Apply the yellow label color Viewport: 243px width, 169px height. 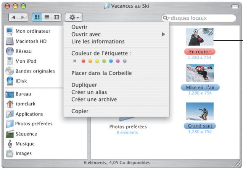pyautogui.click(x=97, y=61)
